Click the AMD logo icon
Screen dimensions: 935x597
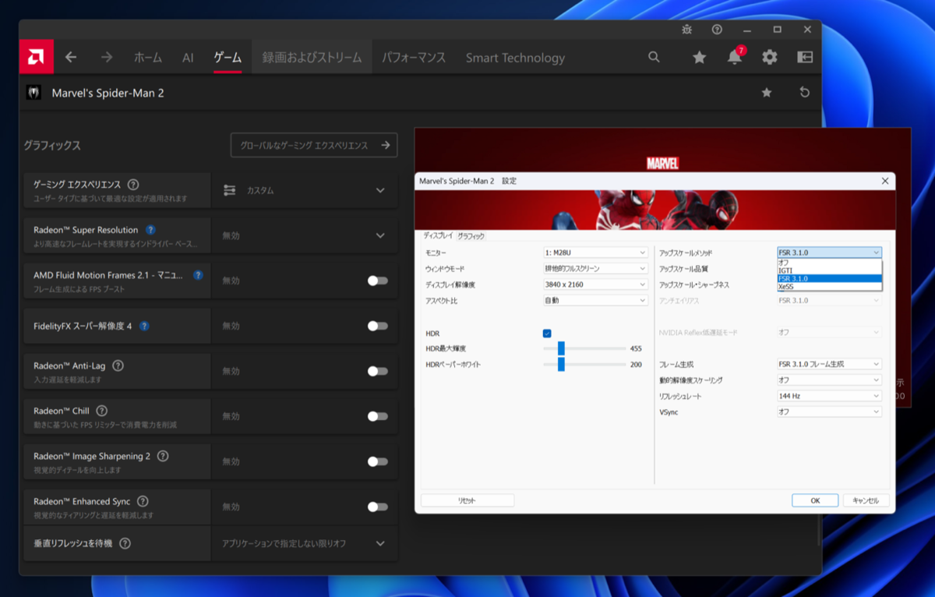(36, 57)
